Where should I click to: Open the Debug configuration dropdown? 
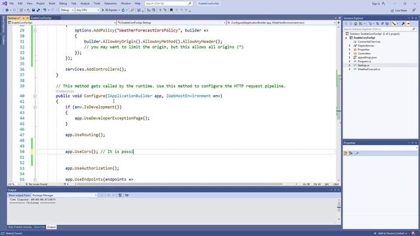tap(67, 10)
